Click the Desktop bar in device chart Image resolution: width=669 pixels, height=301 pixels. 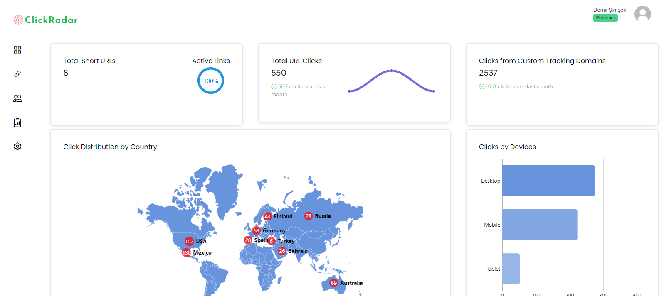click(x=548, y=181)
